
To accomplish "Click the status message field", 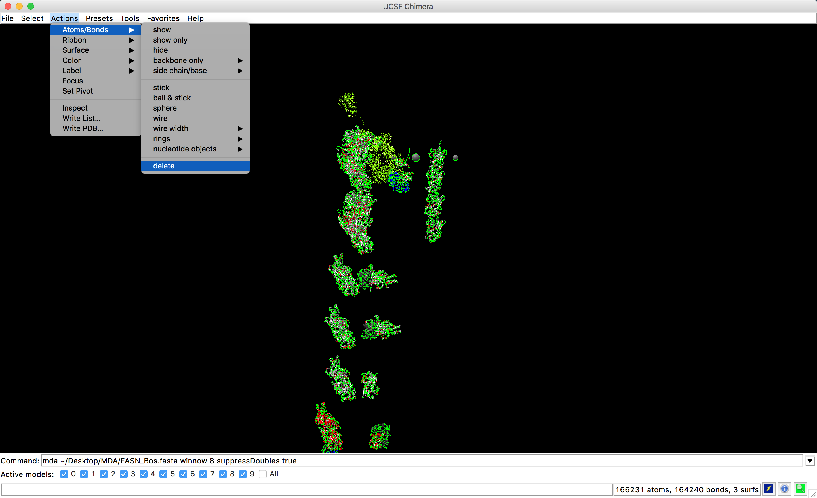I will point(306,490).
